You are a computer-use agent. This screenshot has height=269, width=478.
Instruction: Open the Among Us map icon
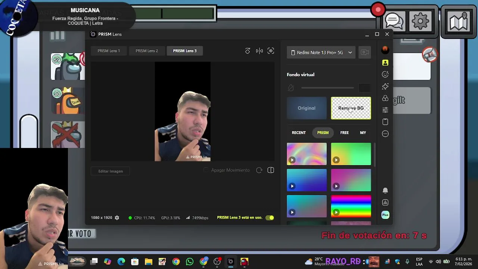click(459, 21)
